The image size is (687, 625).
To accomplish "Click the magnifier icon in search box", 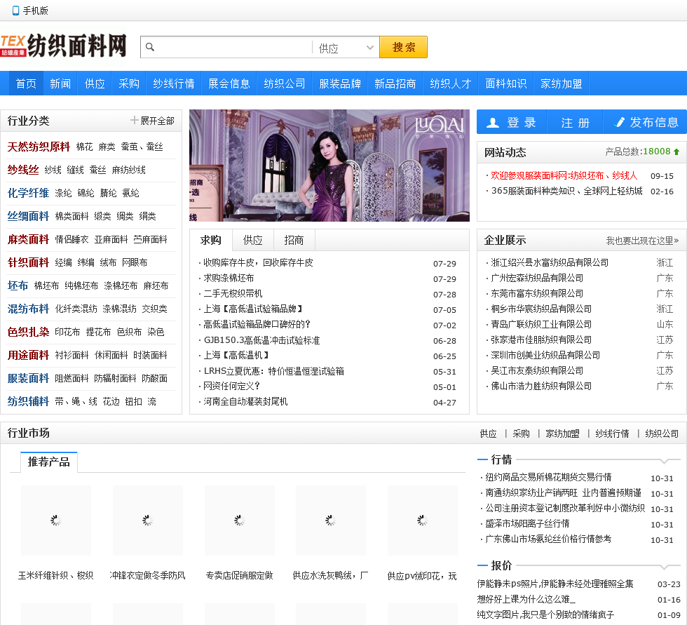I will [149, 48].
